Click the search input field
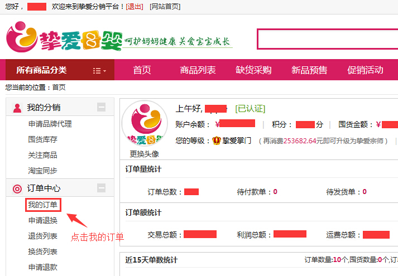 pos(327,39)
